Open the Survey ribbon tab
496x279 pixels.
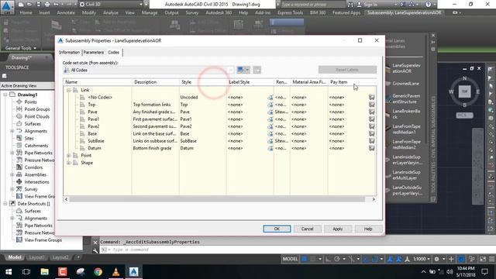click(192, 12)
